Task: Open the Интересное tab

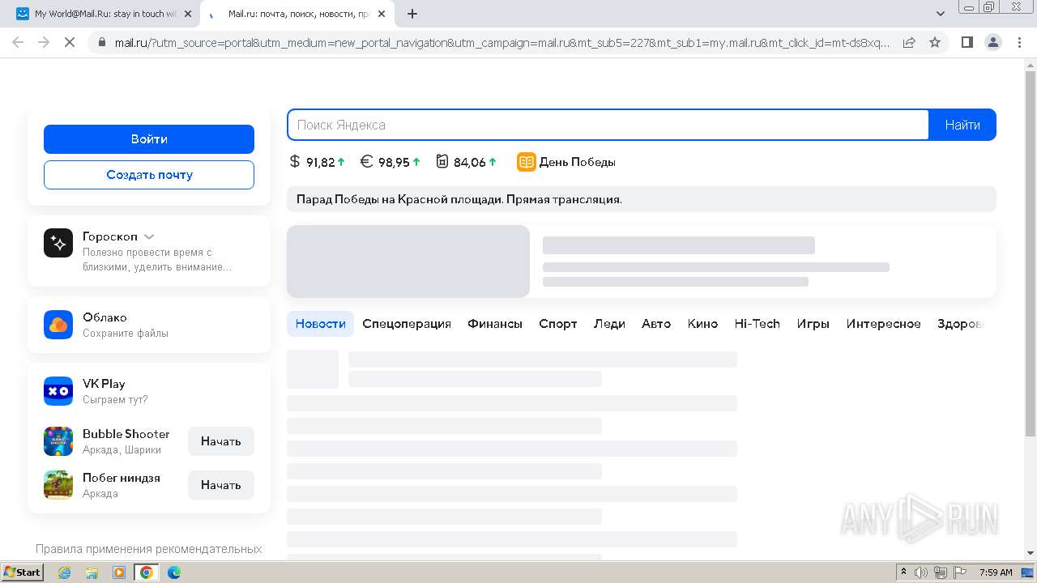Action: coord(884,324)
